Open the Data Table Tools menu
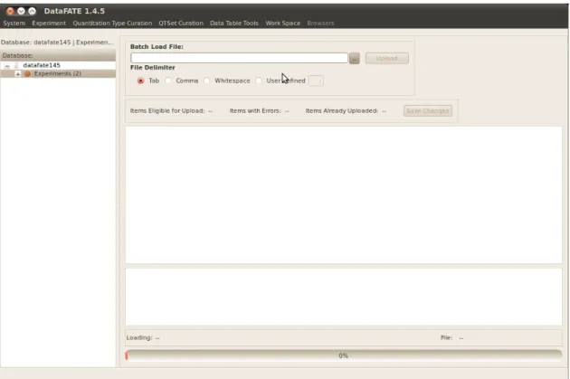The image size is (570, 379). 234,23
